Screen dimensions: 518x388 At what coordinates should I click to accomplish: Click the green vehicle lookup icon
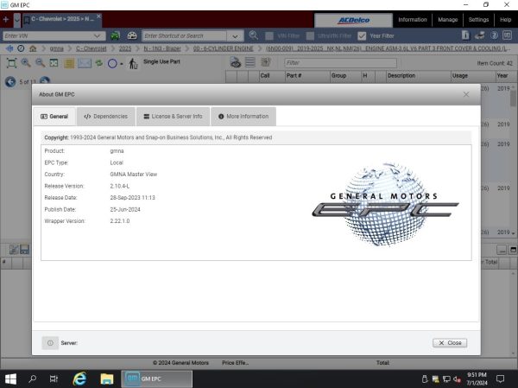[x=115, y=35]
